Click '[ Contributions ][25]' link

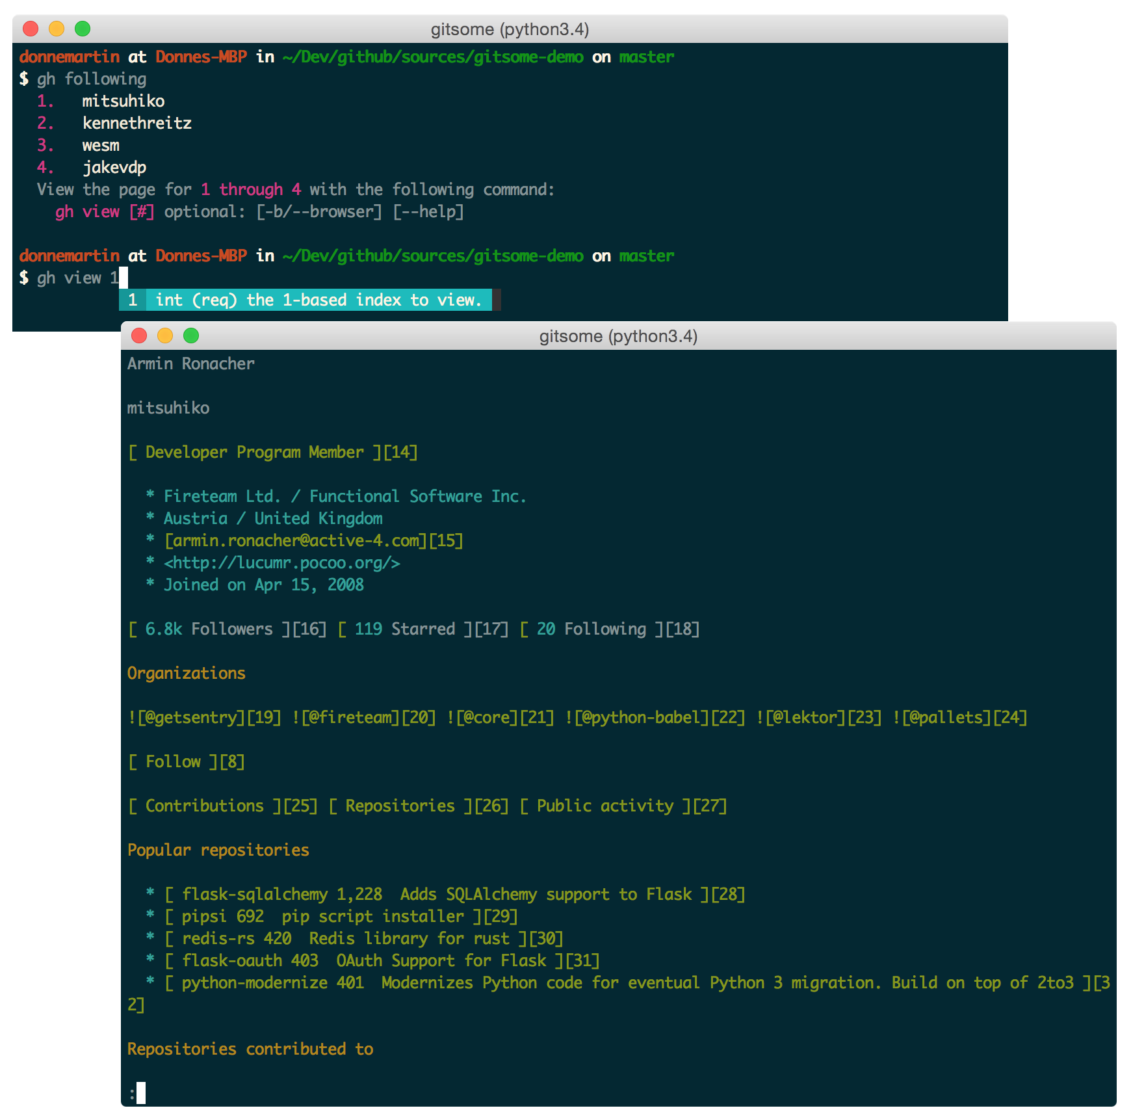tap(223, 806)
